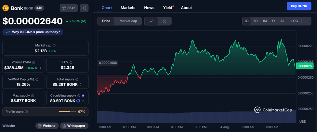Select the 1Y time range

click(x=273, y=21)
